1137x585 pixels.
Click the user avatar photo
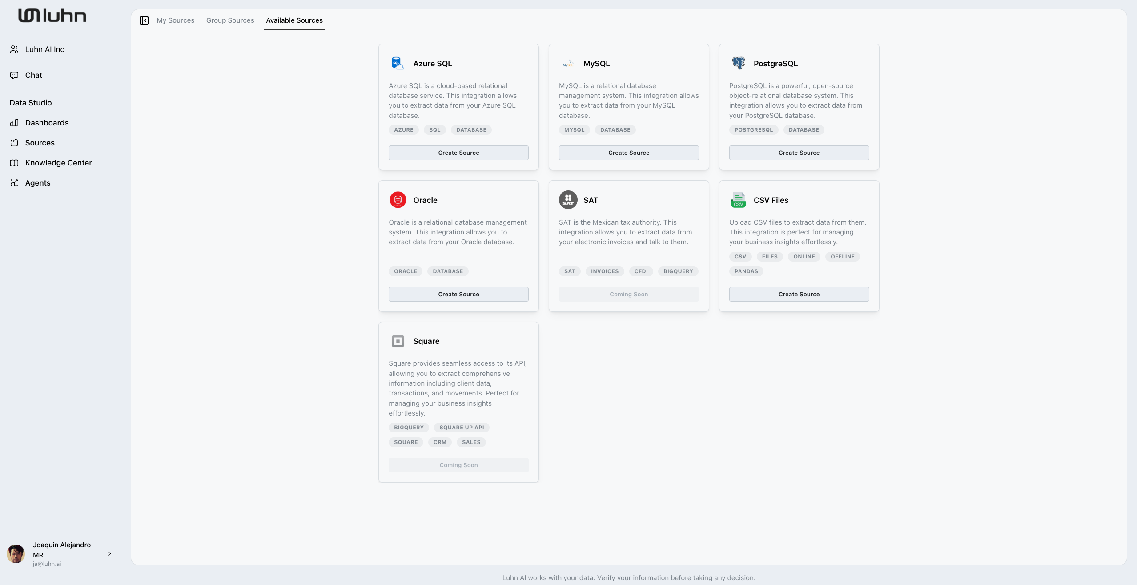click(16, 554)
